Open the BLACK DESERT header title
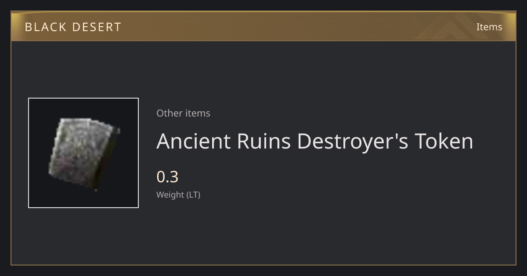The image size is (527, 276). tap(73, 27)
